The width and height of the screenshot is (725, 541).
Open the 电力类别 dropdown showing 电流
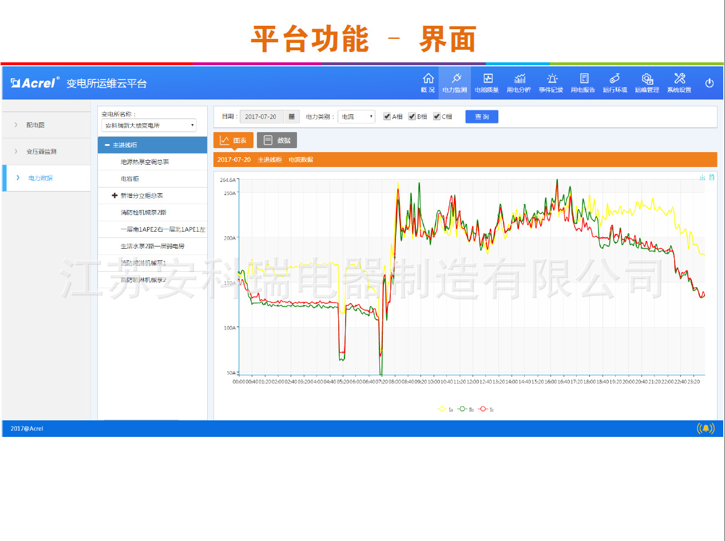356,117
